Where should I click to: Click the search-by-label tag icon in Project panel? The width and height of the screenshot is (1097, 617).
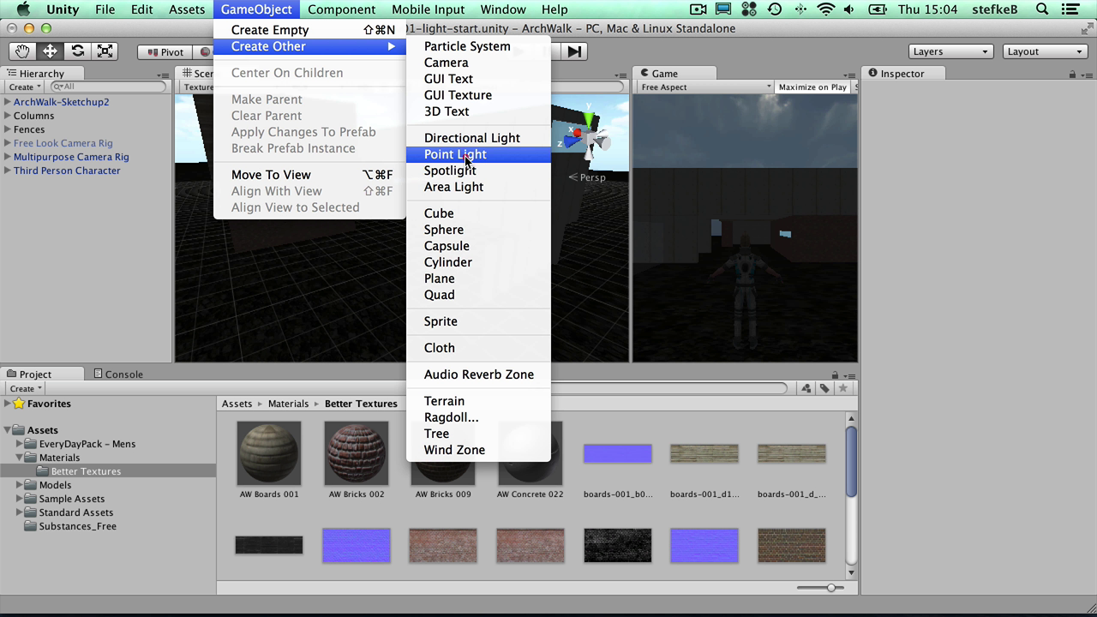824,388
